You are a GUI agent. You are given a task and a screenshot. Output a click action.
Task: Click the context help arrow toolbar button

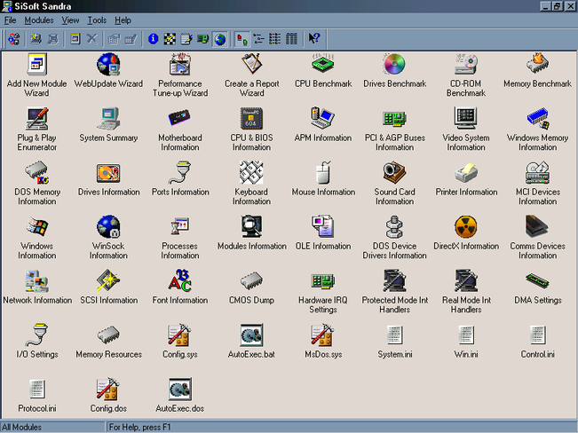[x=314, y=39]
